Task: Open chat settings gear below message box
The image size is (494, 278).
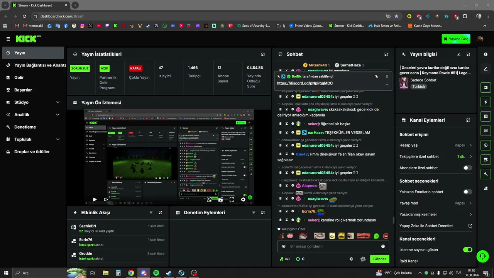Action: tap(351, 259)
